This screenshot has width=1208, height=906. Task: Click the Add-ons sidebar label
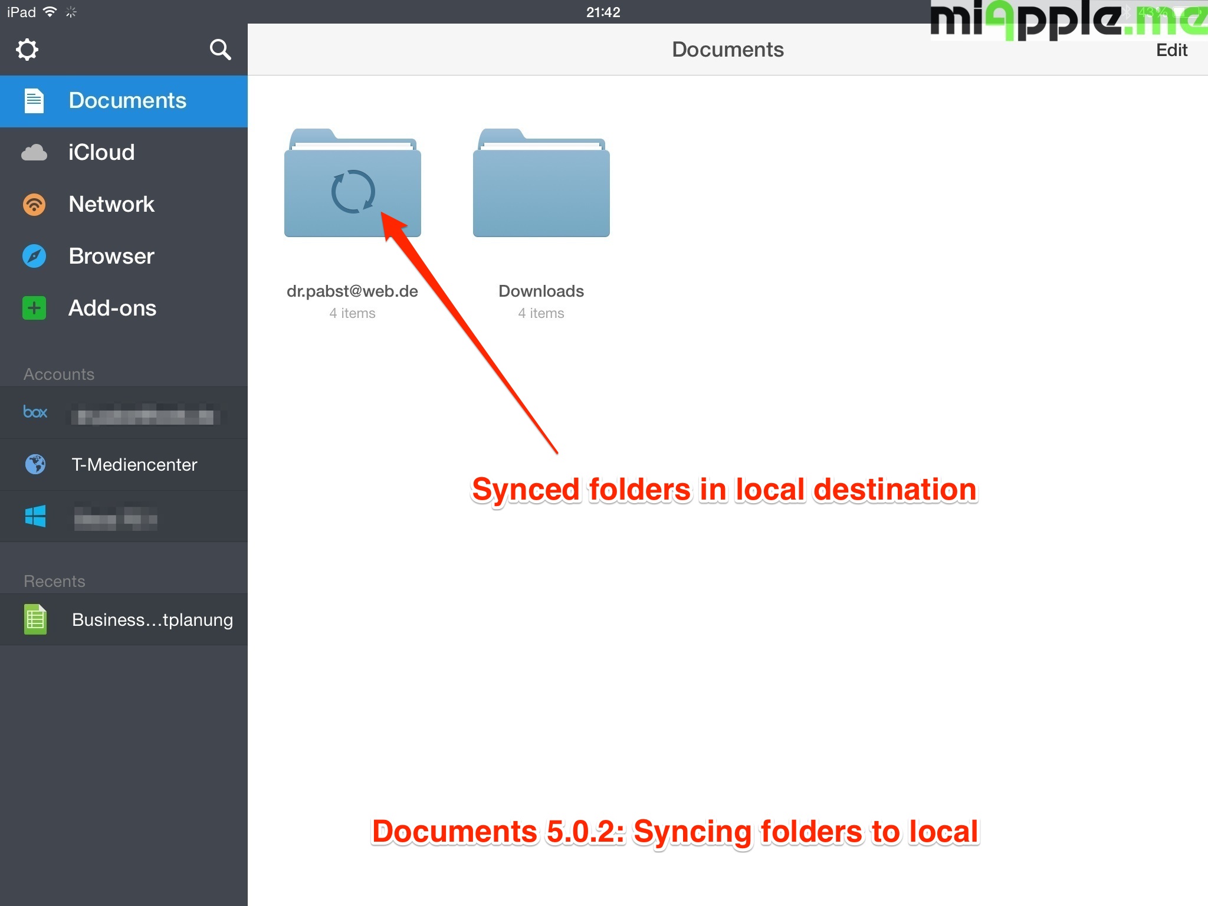click(x=112, y=308)
